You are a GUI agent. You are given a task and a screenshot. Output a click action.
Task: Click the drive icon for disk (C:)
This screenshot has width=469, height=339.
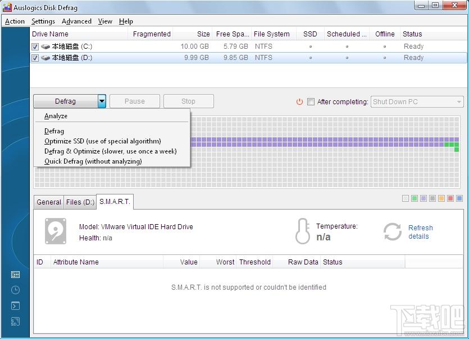pyautogui.click(x=45, y=47)
